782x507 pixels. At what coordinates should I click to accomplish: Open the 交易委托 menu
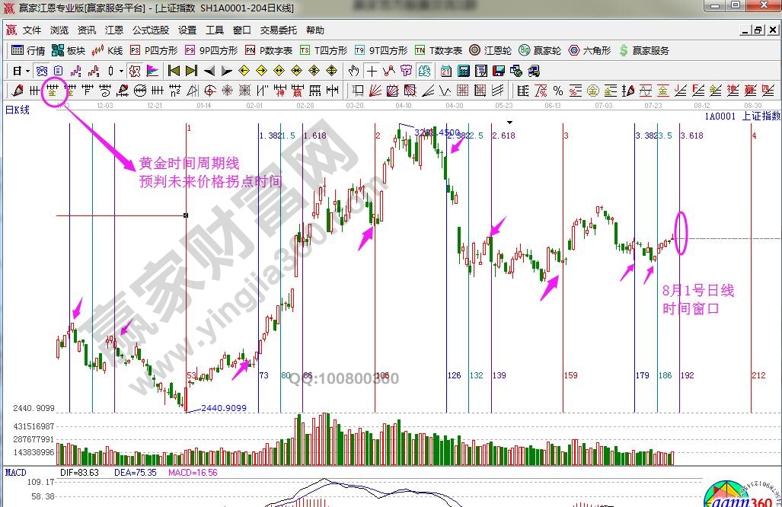click(278, 30)
